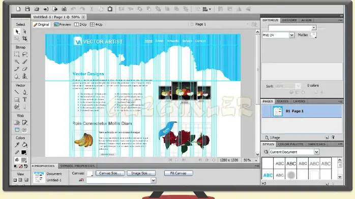Click the Import toolbar icon
Image resolution: width=355 pixels, height=199 pixels.
[x=46, y=9]
